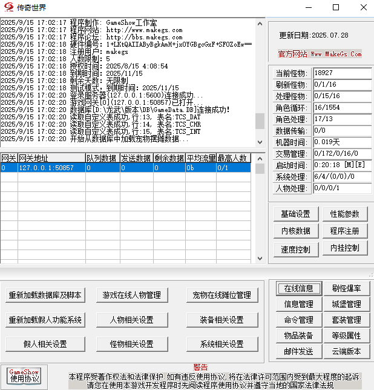The image size is (374, 390).
Task: Open 城堡管理
Action: [x=347, y=304]
